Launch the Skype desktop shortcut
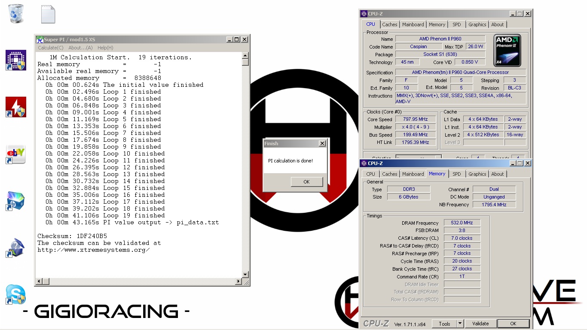This screenshot has height=330, width=587. click(16, 295)
